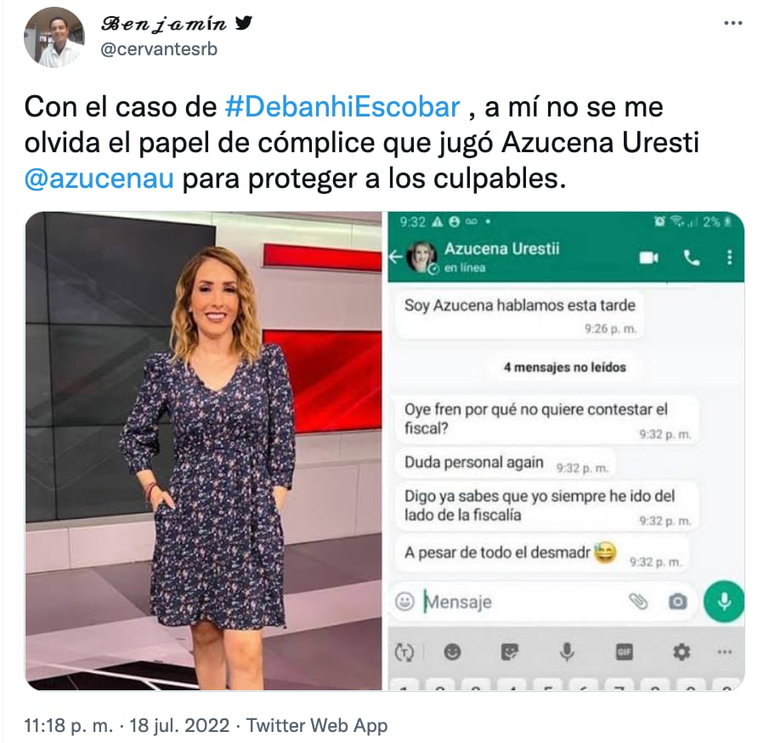Open the keyboard GIF button
Image resolution: width=758 pixels, height=743 pixels.
624,652
